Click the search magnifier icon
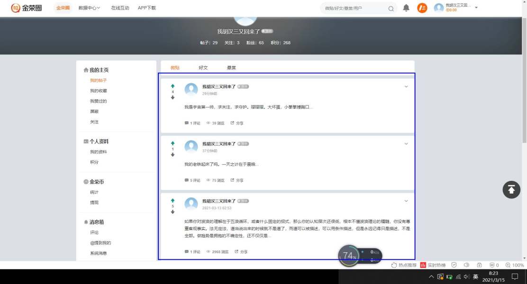 click(x=391, y=9)
